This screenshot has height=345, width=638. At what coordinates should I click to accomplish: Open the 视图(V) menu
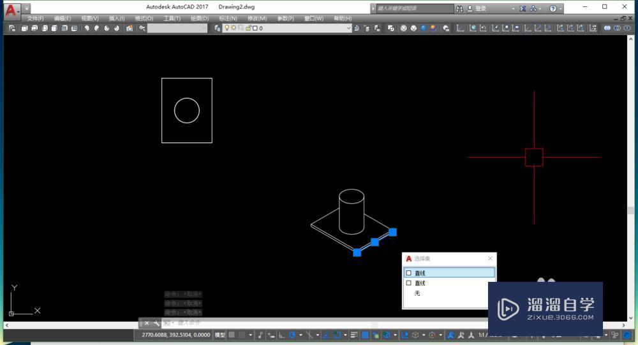(x=90, y=18)
